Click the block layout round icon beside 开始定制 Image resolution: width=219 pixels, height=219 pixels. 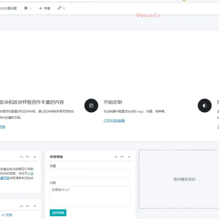tap(91, 105)
